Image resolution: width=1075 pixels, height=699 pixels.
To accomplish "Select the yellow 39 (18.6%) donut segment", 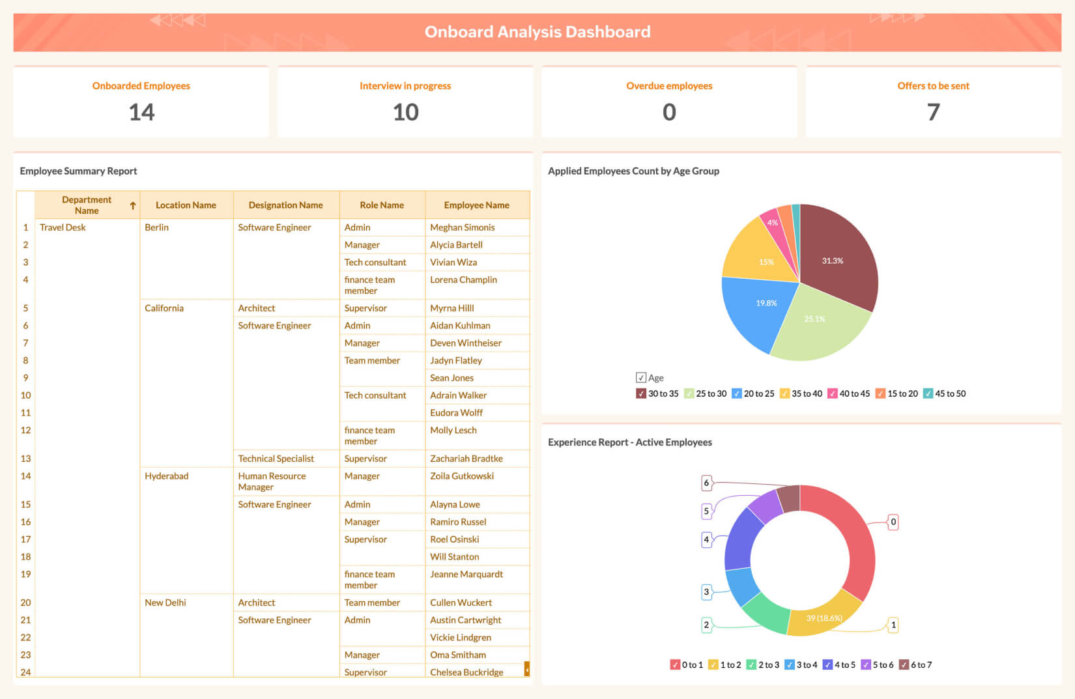I will pos(824,618).
